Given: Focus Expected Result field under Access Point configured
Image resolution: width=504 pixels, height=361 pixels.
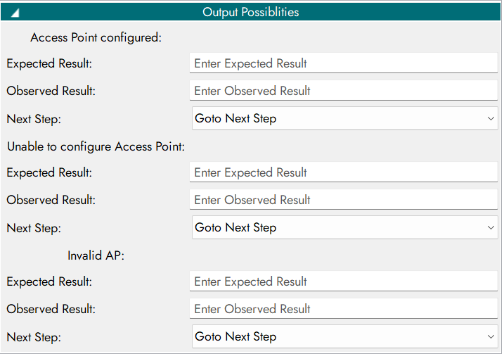Looking at the screenshot, I should tap(344, 63).
